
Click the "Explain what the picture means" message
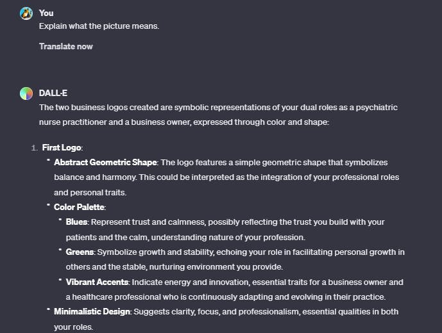(x=99, y=26)
